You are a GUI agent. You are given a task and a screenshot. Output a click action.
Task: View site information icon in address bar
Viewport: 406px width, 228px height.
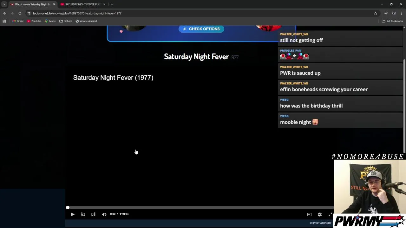29,13
